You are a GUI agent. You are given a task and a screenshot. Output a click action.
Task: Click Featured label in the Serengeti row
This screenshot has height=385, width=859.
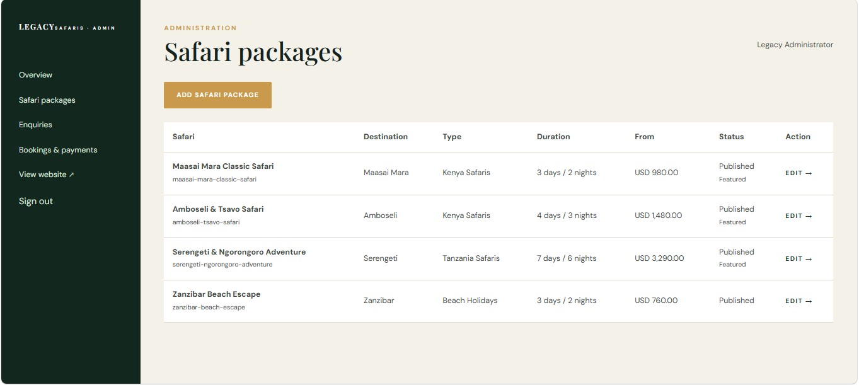[x=732, y=265]
